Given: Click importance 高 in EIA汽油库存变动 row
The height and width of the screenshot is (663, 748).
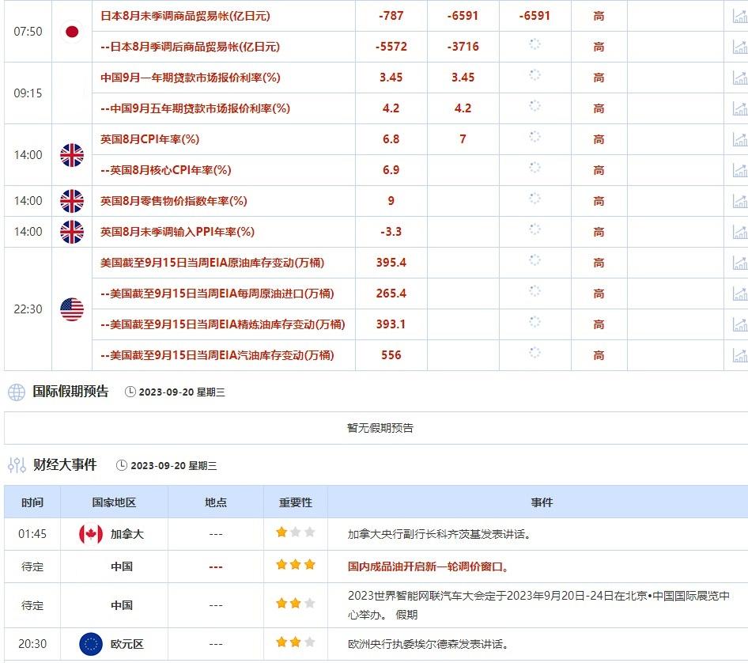Looking at the screenshot, I should pos(599,355).
